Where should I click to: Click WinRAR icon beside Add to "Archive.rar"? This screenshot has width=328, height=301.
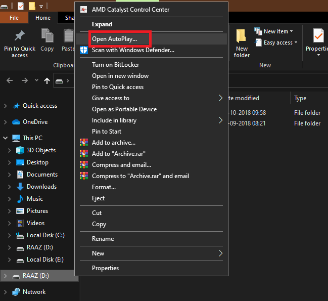[x=84, y=153]
